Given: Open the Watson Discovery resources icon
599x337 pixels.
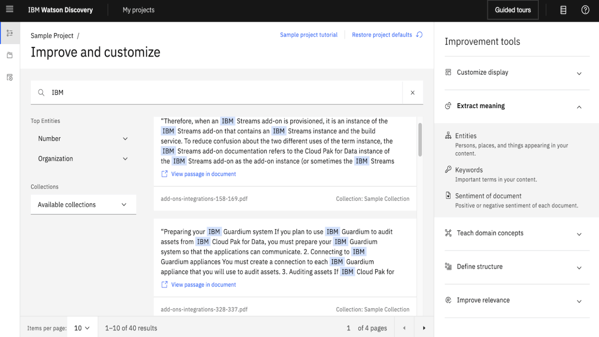Looking at the screenshot, I should pyautogui.click(x=563, y=9).
